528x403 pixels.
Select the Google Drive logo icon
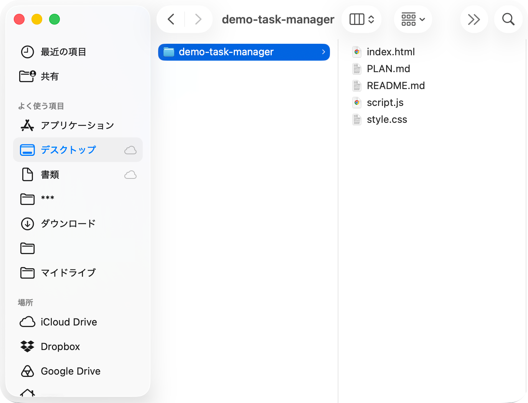pyautogui.click(x=27, y=371)
